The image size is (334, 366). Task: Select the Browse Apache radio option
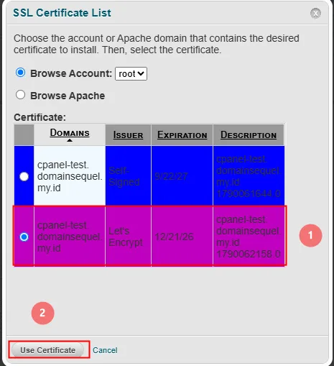pos(20,95)
